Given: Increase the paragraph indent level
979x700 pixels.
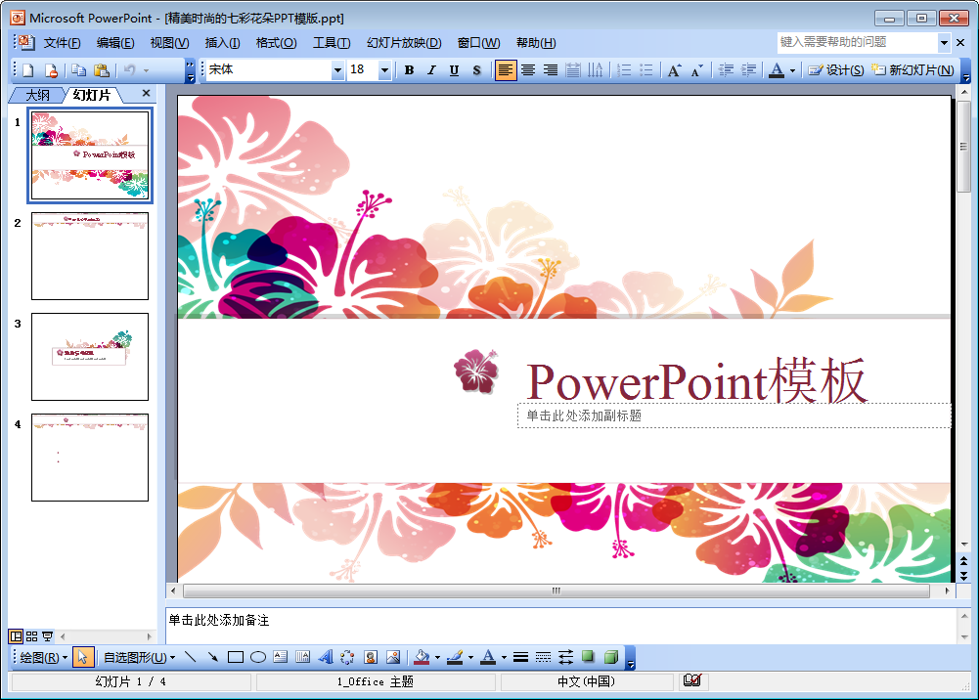Looking at the screenshot, I should 748,69.
